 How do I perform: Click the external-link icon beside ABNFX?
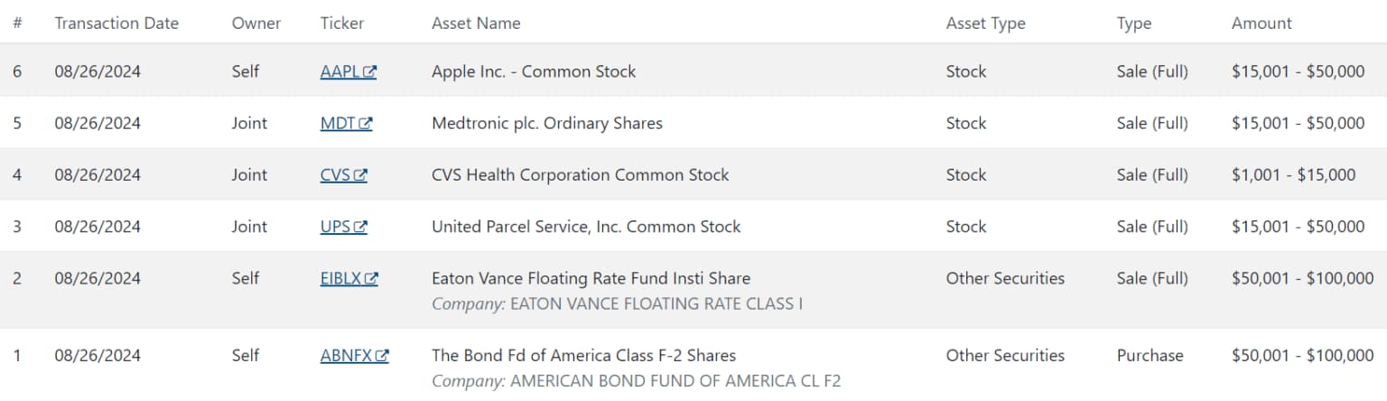coord(382,355)
